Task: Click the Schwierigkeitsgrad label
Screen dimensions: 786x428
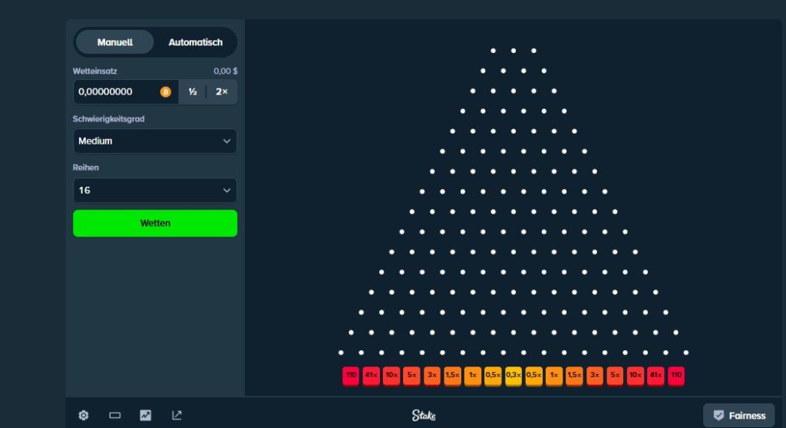Action: [x=108, y=119]
